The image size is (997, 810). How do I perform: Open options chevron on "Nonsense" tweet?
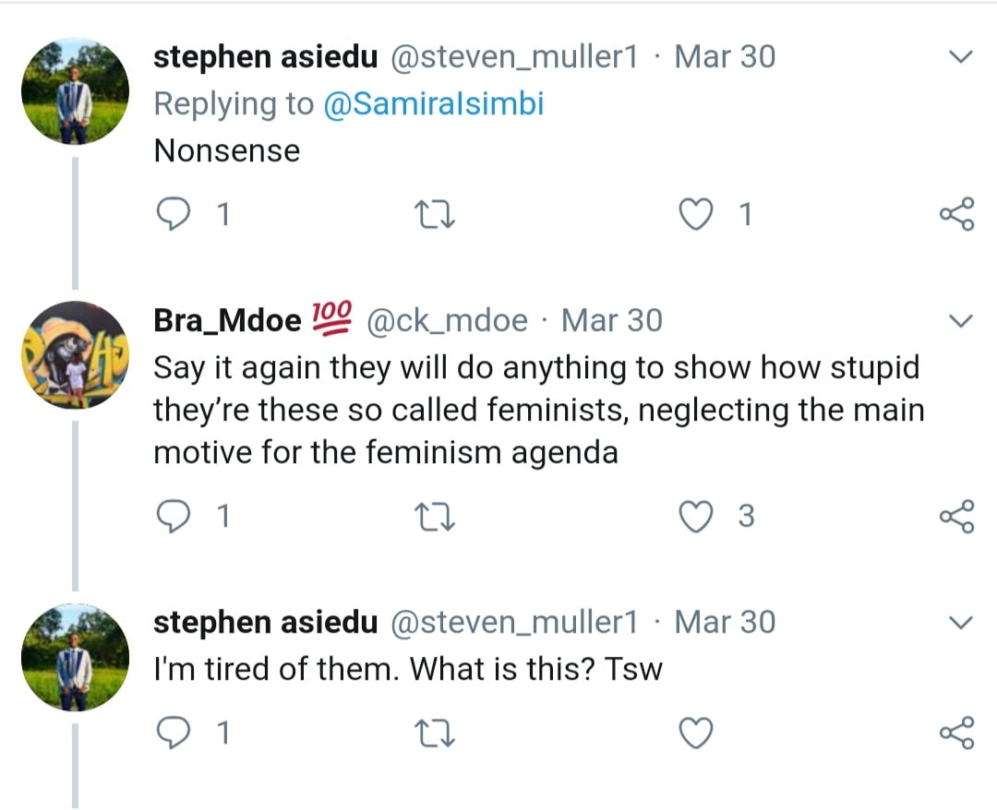click(x=961, y=58)
